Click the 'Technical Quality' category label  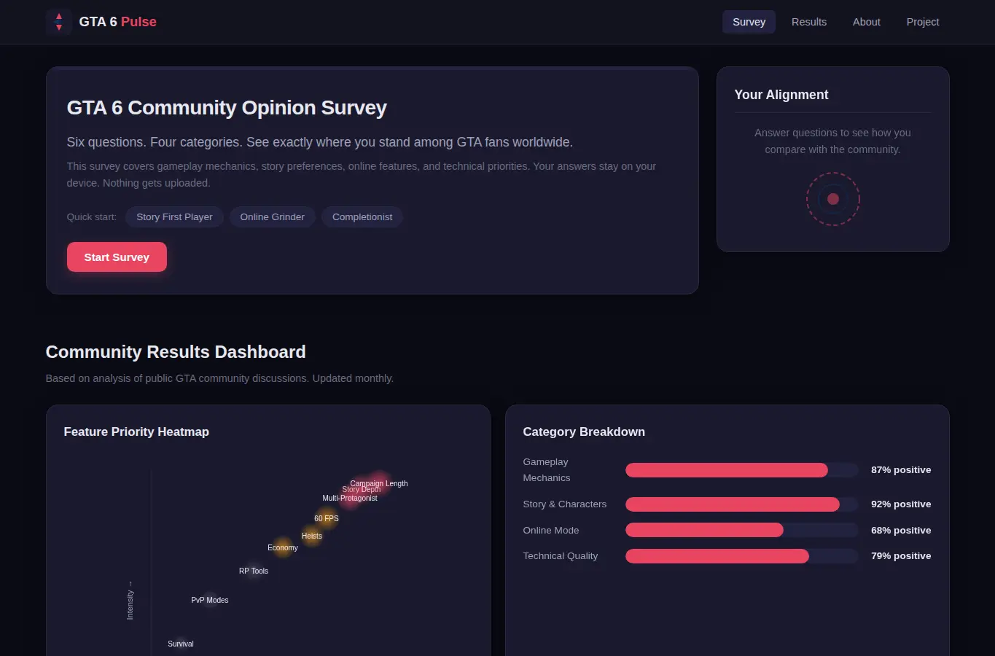[x=561, y=556]
